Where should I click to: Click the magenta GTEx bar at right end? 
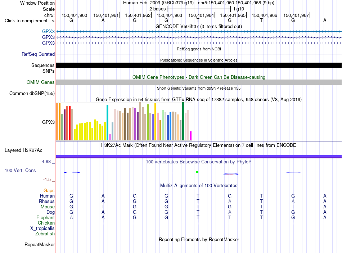click(x=191, y=136)
